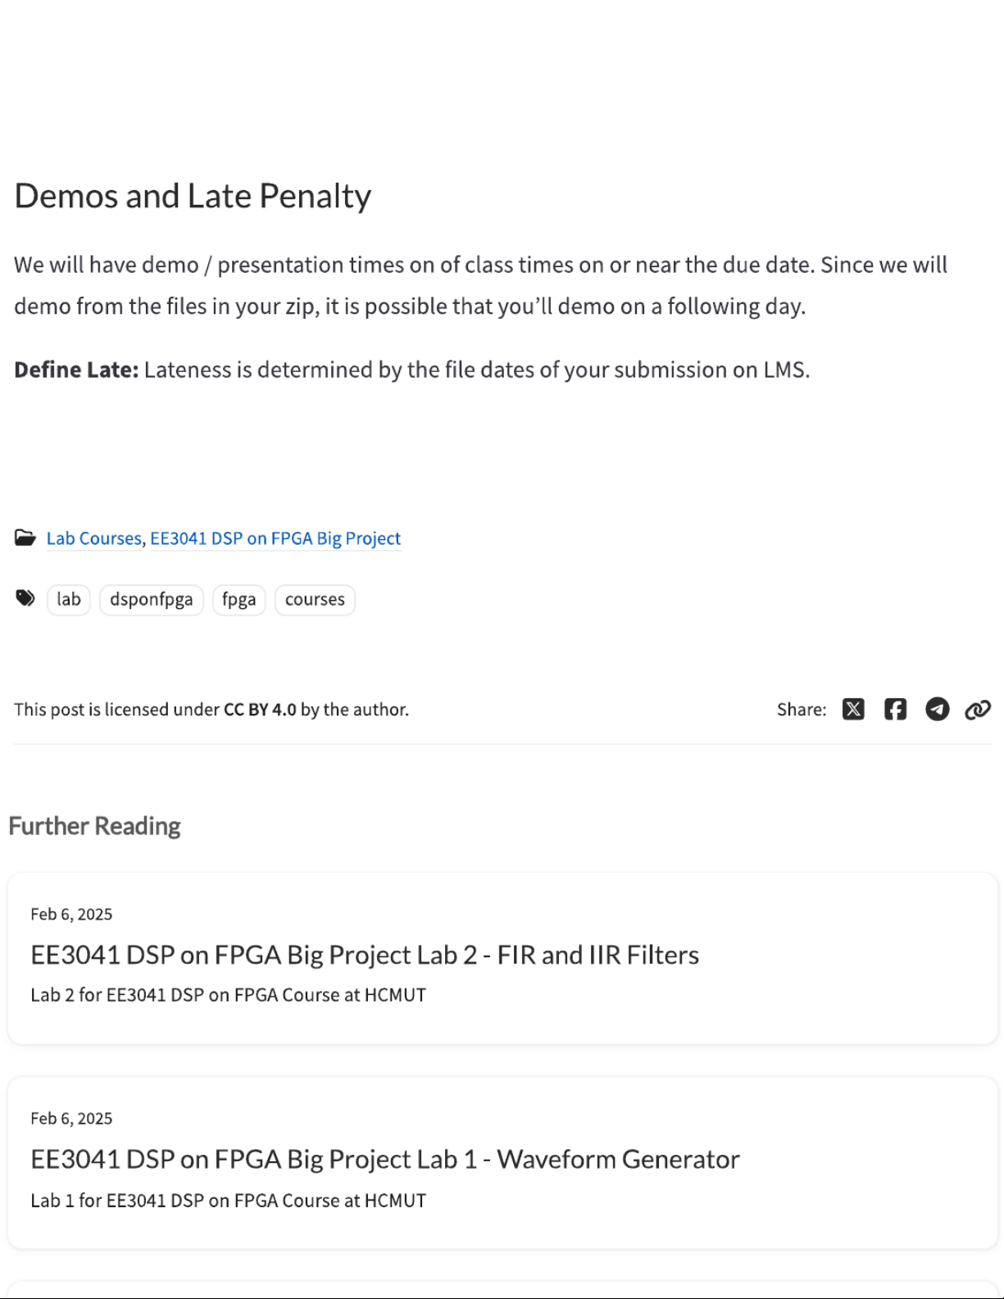Share the post on Facebook

[895, 709]
